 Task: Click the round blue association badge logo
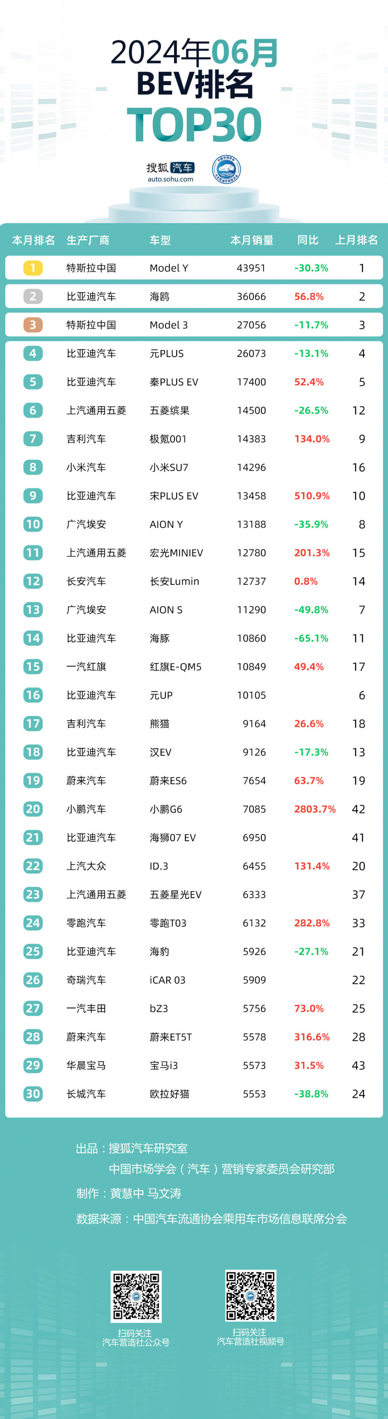pyautogui.click(x=226, y=170)
